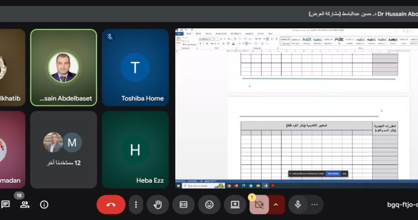Open audio options next to microphone
This screenshot has width=418, height=220.
coord(315,204)
